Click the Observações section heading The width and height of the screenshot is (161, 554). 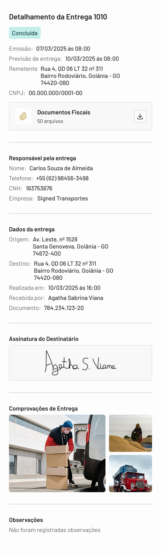[x=26, y=520]
